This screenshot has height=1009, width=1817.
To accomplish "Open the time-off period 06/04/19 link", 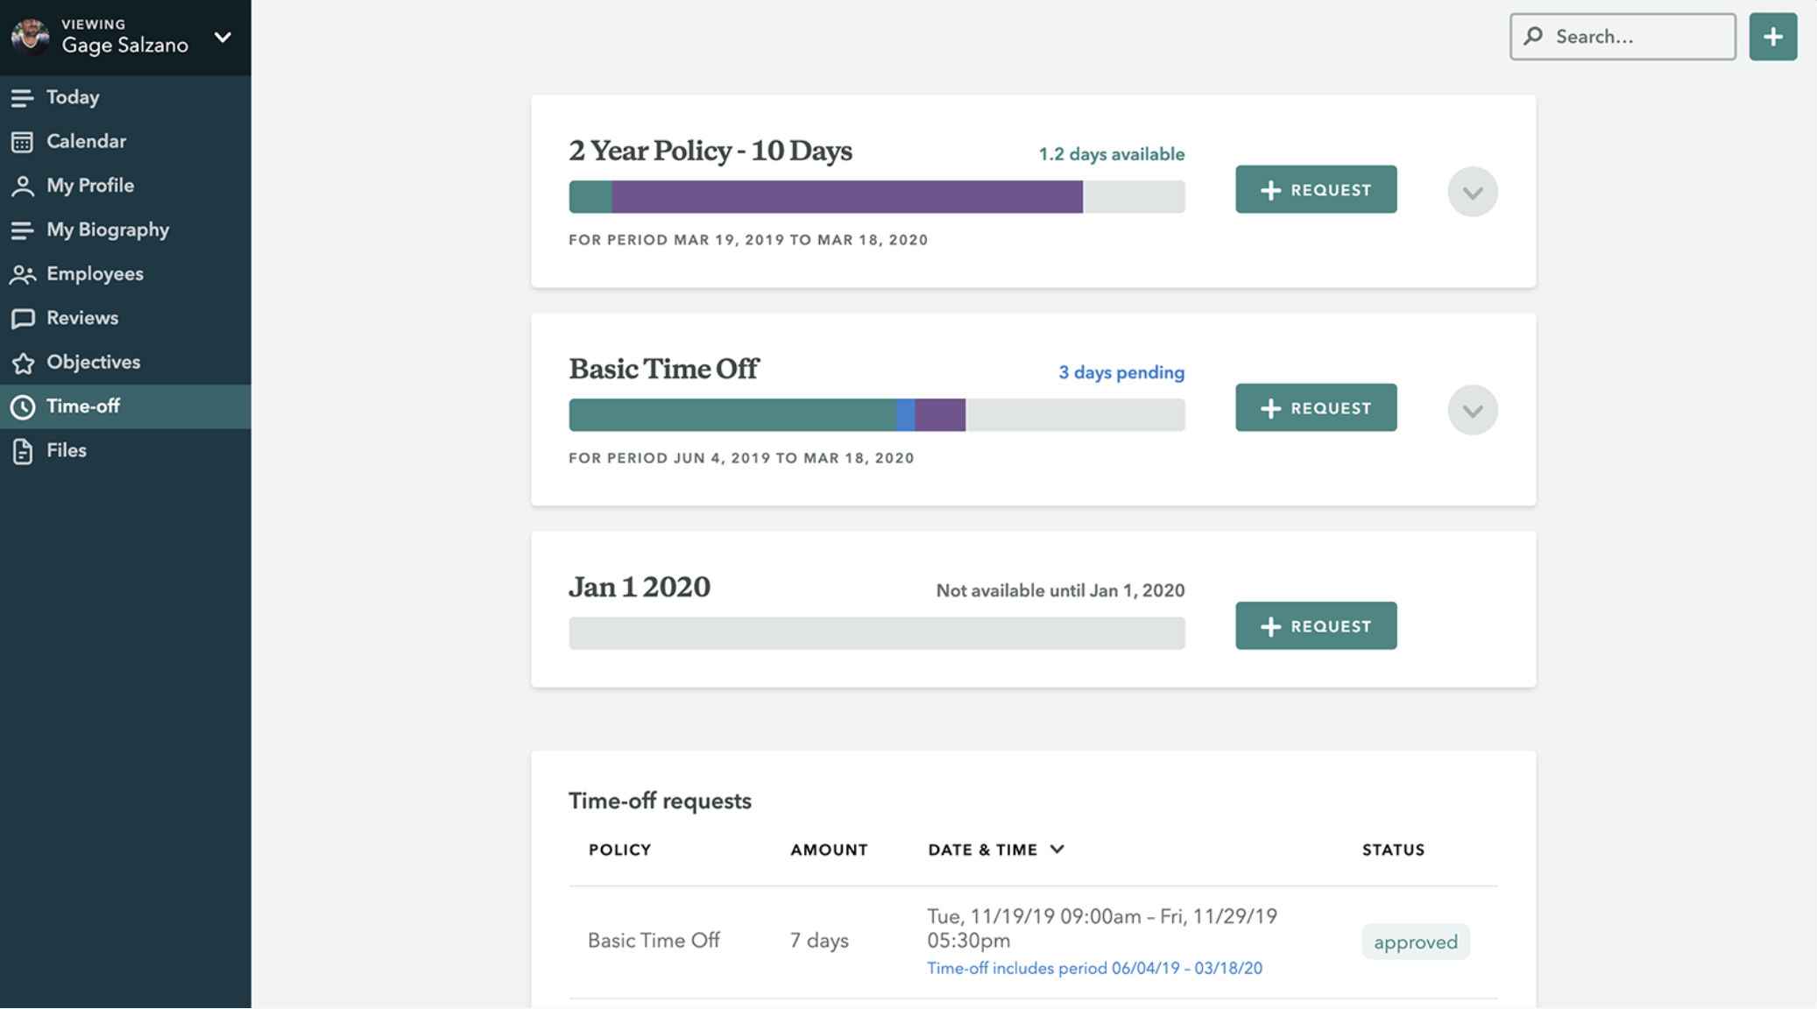I will (1094, 968).
